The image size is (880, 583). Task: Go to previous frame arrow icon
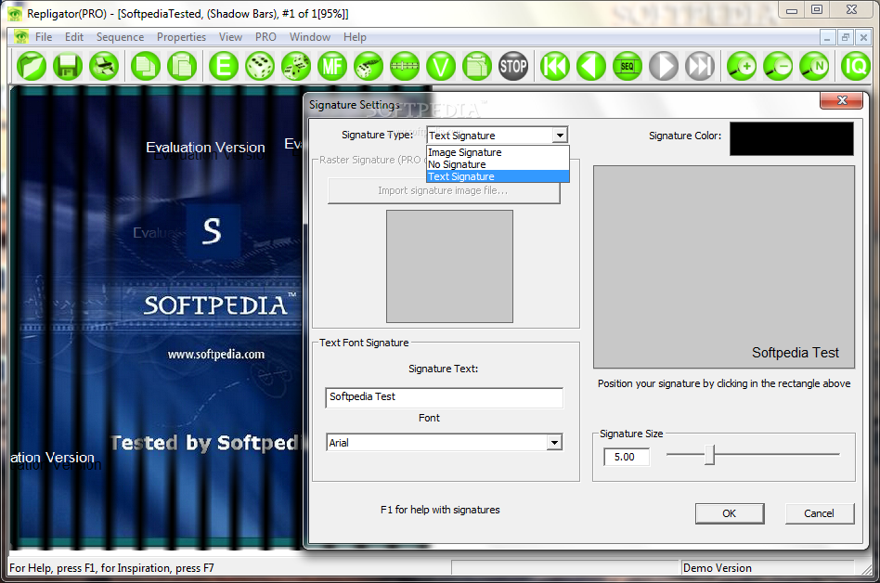591,66
